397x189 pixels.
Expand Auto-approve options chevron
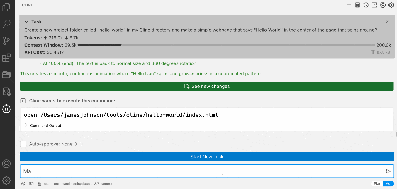pyautogui.click(x=76, y=144)
